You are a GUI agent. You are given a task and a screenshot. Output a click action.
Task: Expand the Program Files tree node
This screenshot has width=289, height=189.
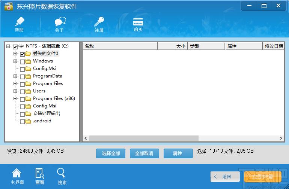[15, 83]
